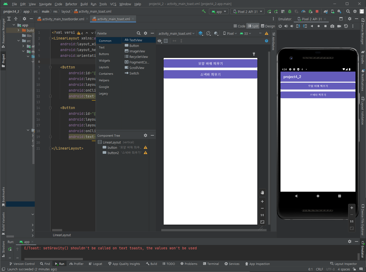Click the zoom in plus on the design surface
Viewport: 366px width, 272px height.
[262, 201]
